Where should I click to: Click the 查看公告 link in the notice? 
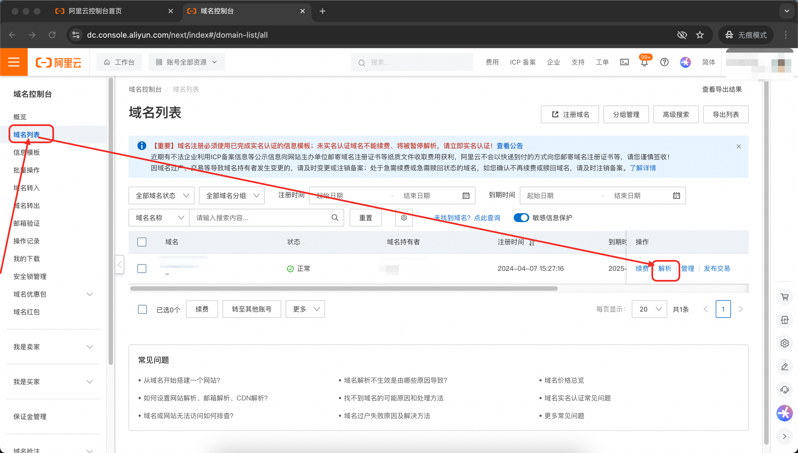(510, 146)
